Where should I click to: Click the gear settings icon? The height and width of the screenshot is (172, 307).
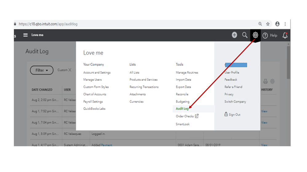pyautogui.click(x=255, y=35)
